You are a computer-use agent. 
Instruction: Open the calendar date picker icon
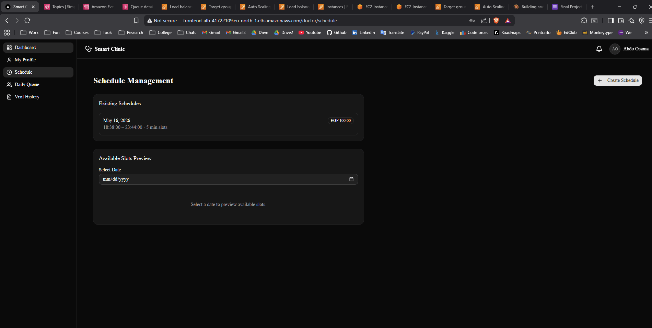[x=351, y=179]
